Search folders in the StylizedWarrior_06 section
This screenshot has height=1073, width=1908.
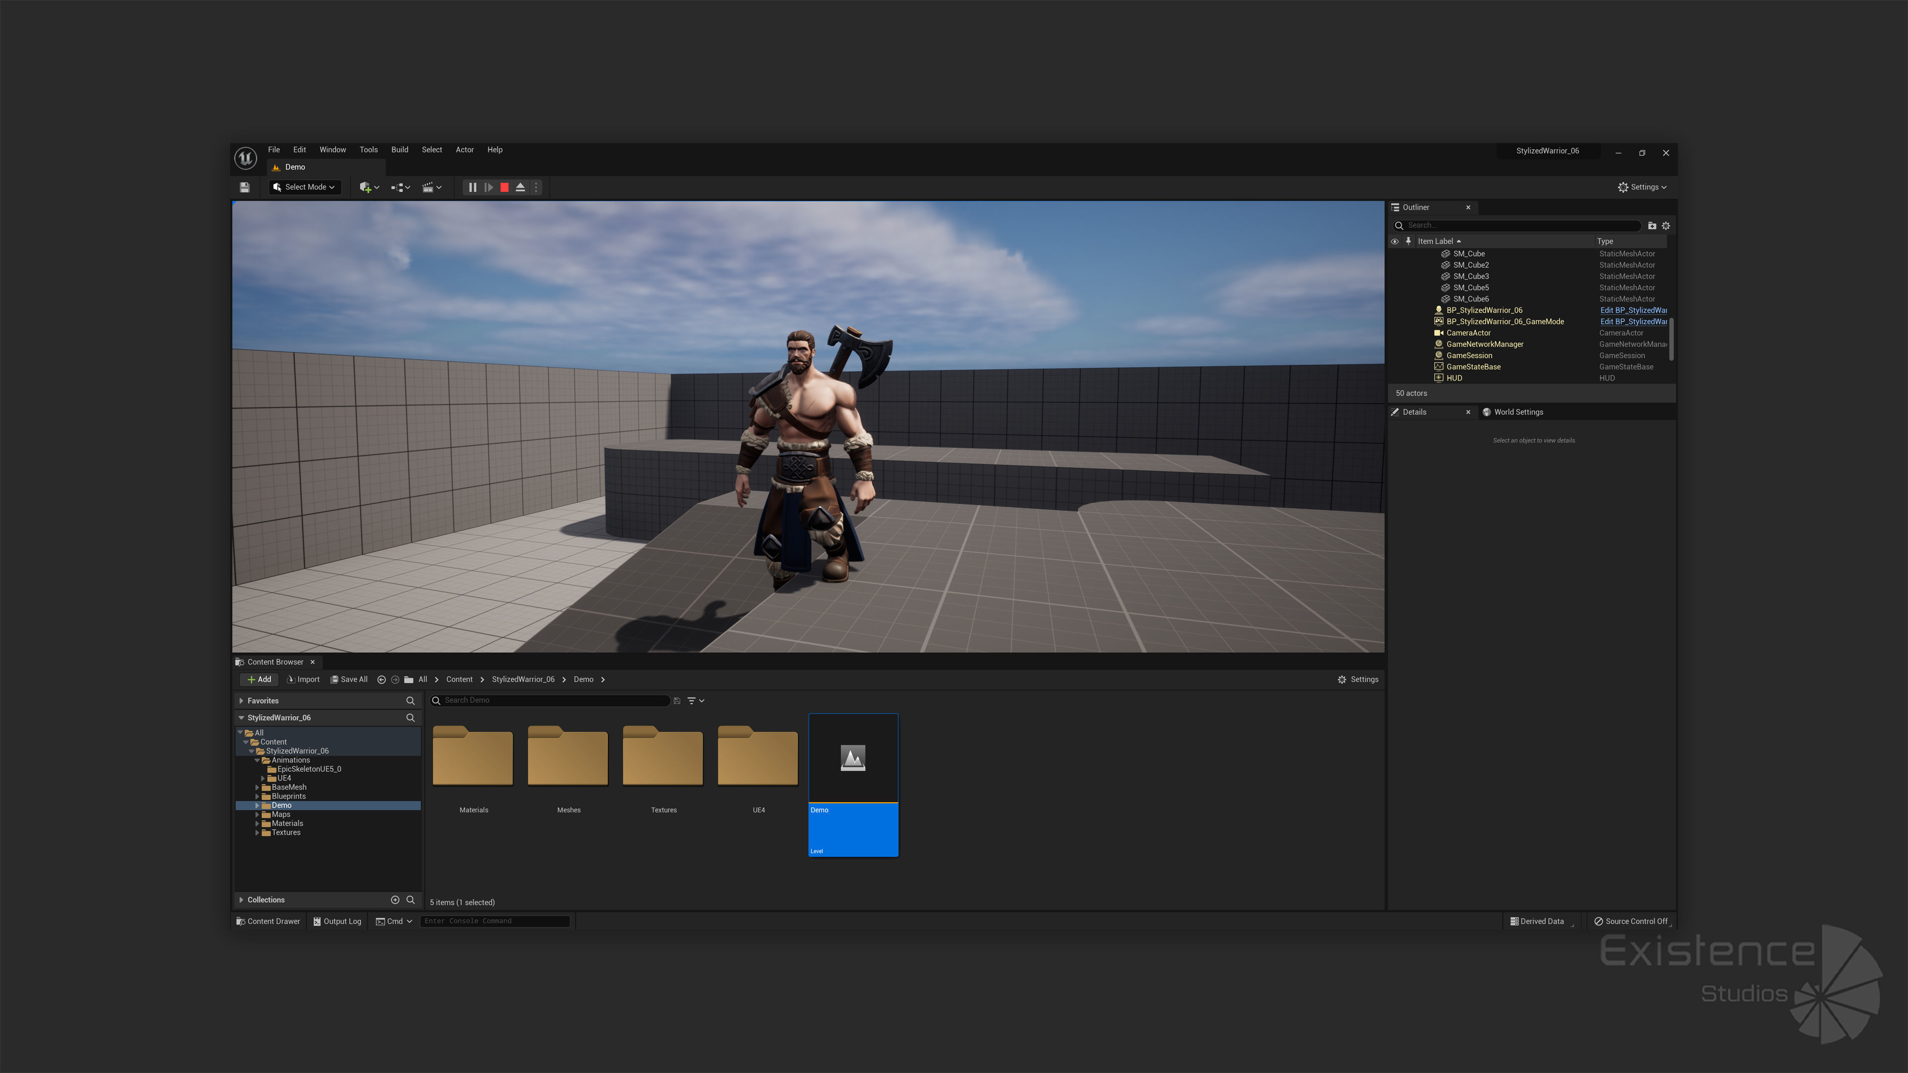click(x=410, y=718)
